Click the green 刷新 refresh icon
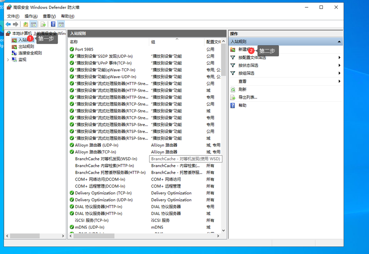The width and height of the screenshot is (369, 254). 233,90
